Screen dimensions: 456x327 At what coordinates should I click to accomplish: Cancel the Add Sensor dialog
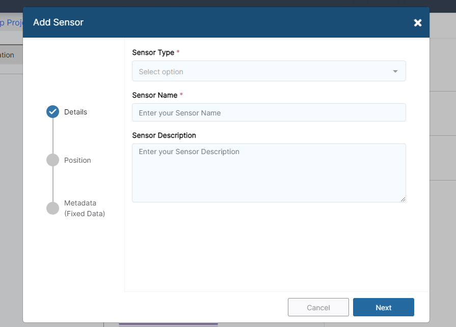tap(318, 307)
